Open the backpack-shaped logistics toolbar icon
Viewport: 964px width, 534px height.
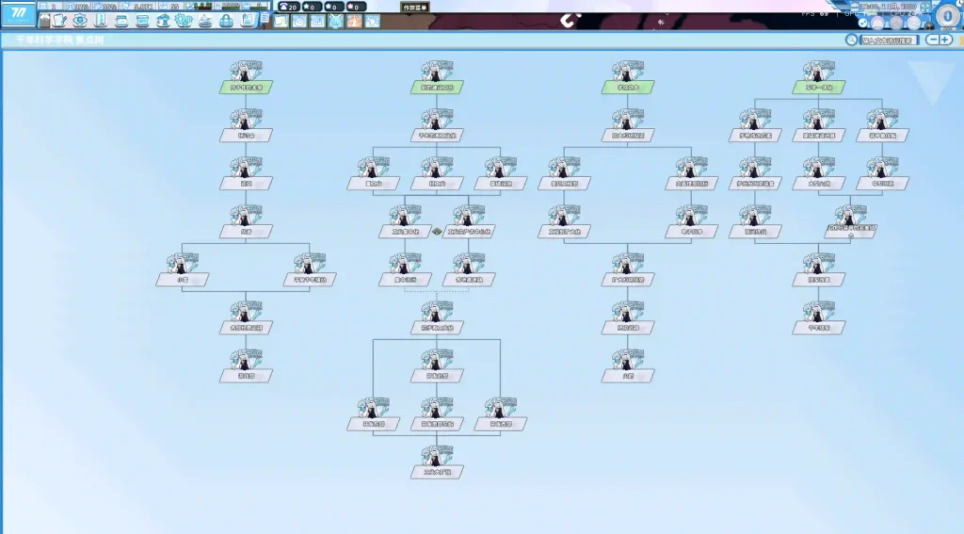click(x=226, y=20)
